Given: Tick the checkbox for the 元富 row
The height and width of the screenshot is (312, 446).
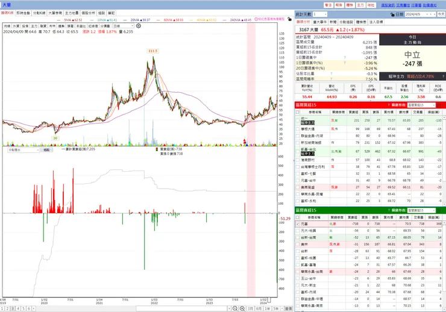Looking at the screenshot, I should click(298, 224).
